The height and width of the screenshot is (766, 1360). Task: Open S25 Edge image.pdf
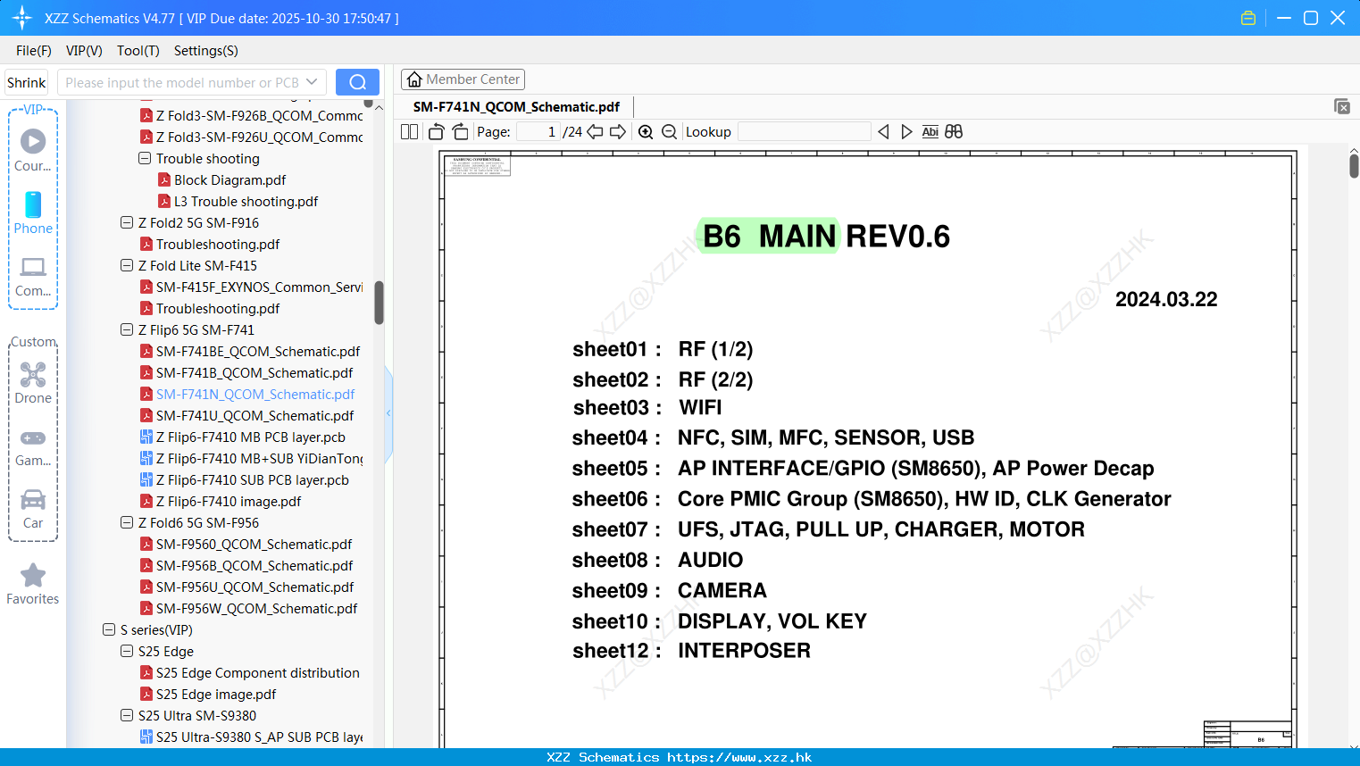tap(216, 694)
